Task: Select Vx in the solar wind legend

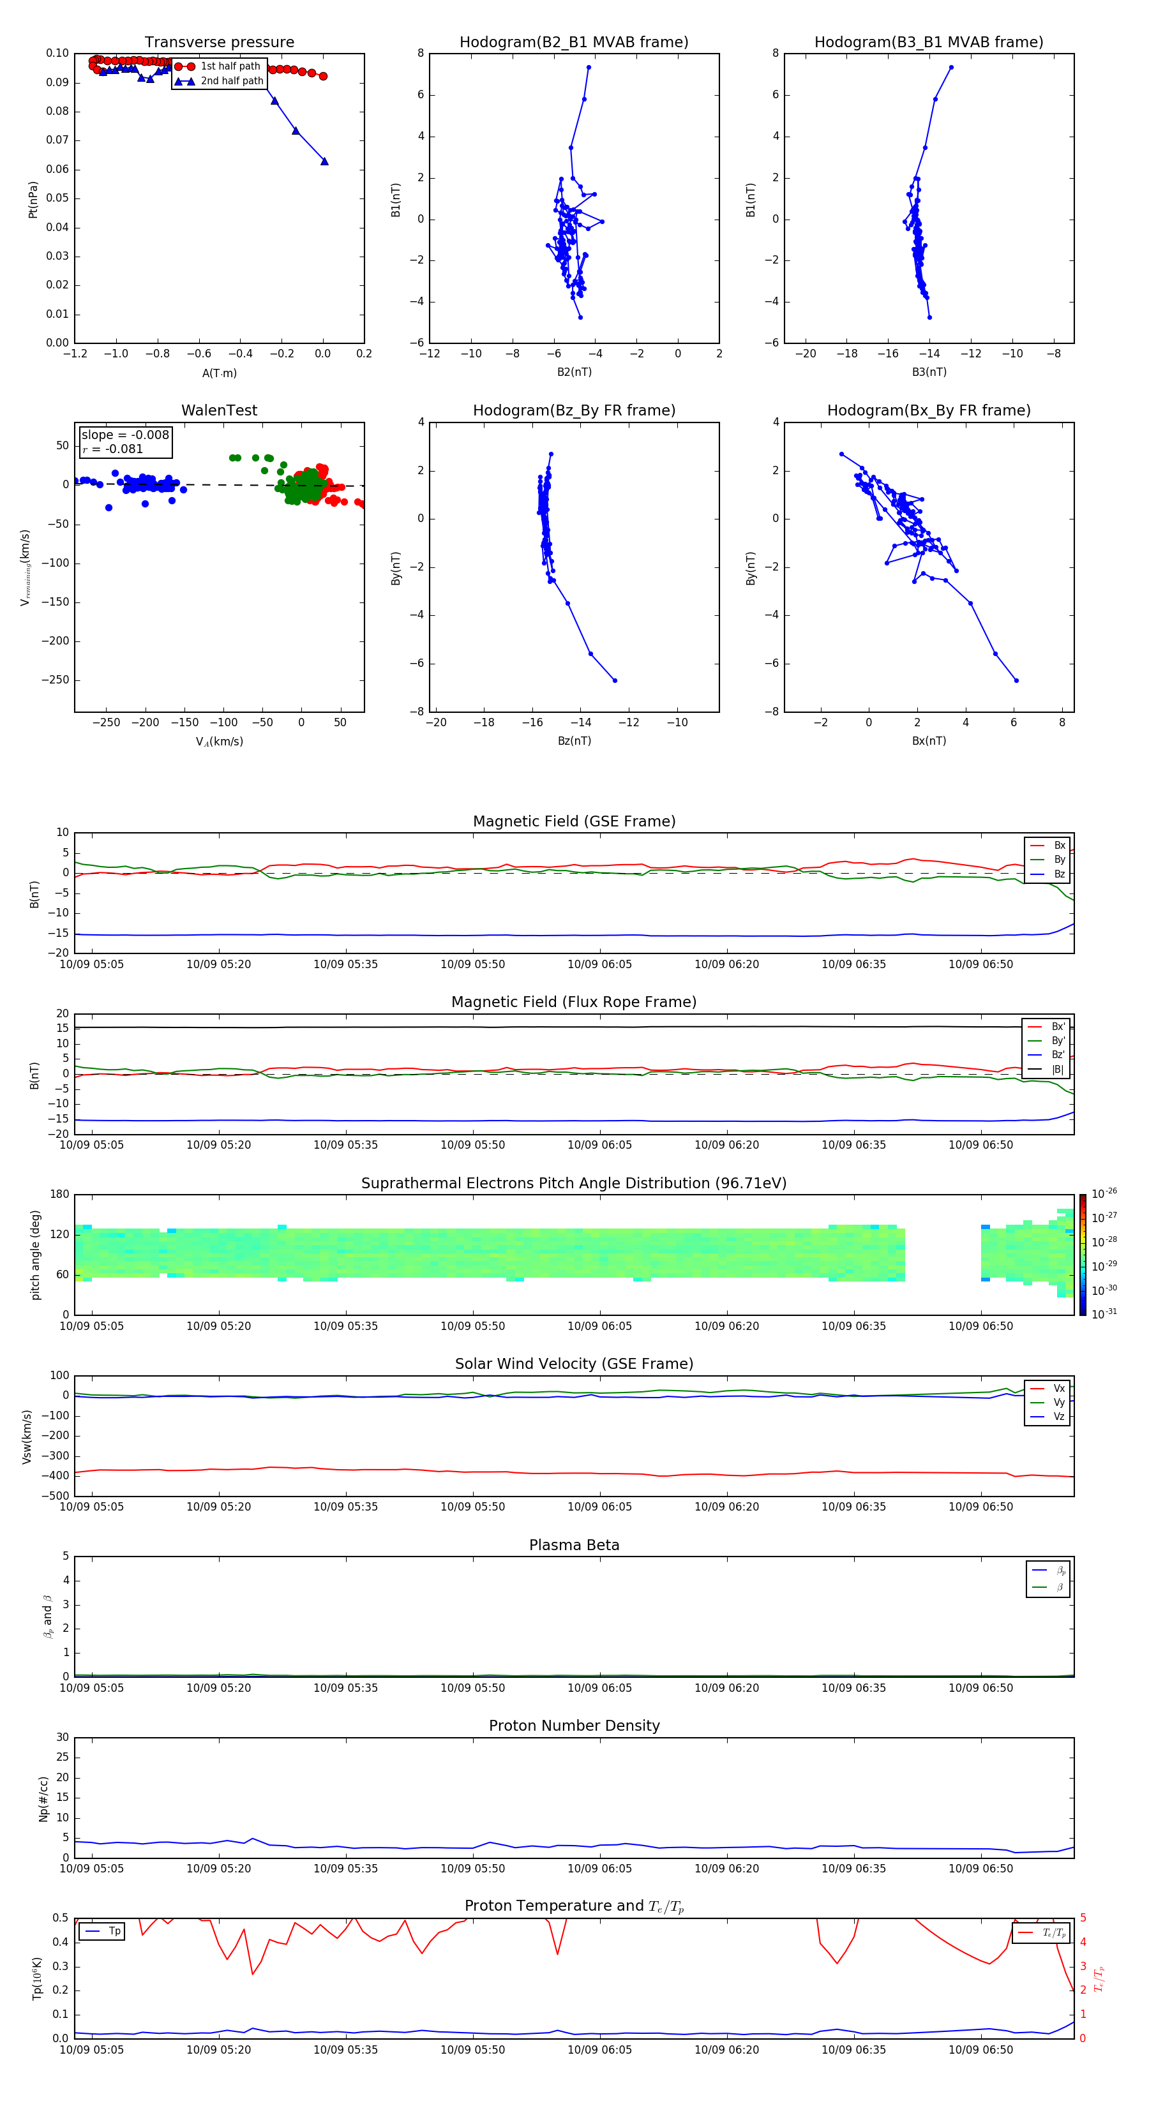Action: 1048,1388
